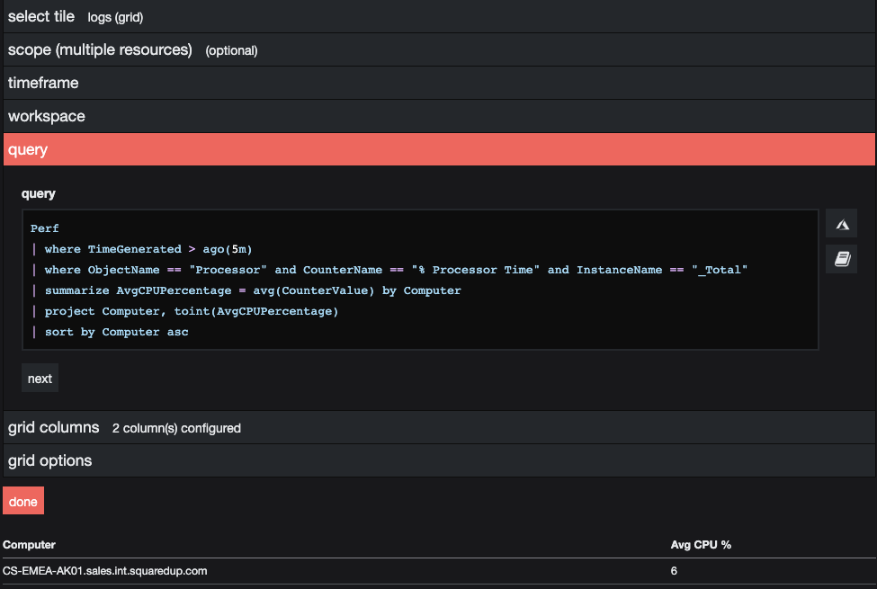Image resolution: width=877 pixels, height=589 pixels.
Task: Click the done button
Action: point(22,500)
